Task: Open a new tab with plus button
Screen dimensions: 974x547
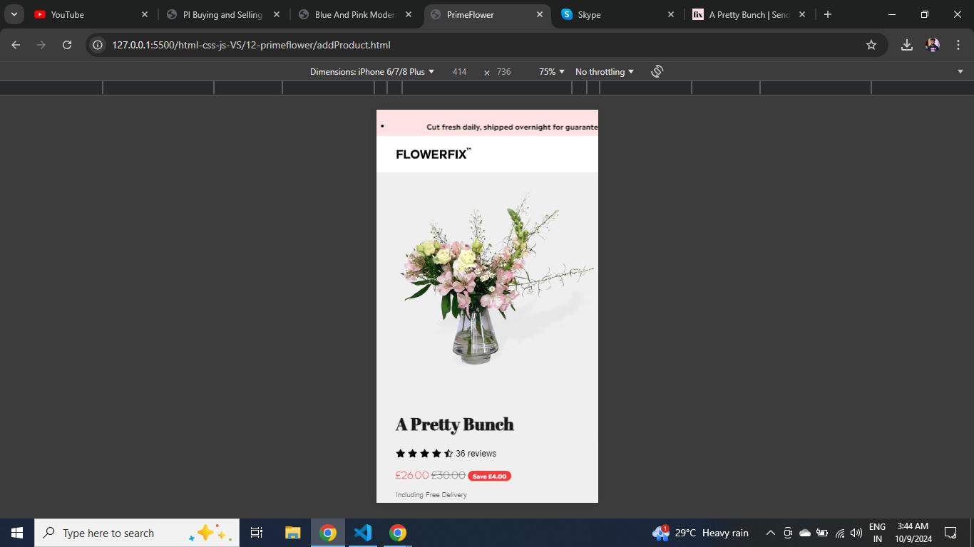Action: [828, 14]
